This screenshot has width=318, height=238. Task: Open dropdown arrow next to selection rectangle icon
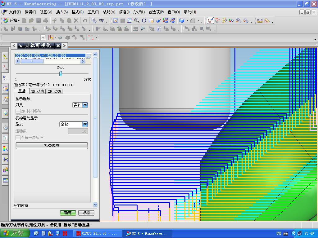click(97, 37)
